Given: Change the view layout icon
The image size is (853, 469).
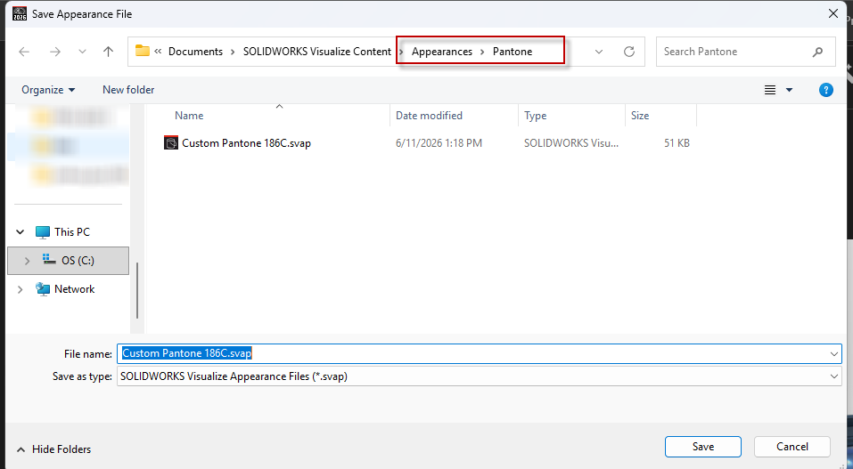Looking at the screenshot, I should (770, 90).
